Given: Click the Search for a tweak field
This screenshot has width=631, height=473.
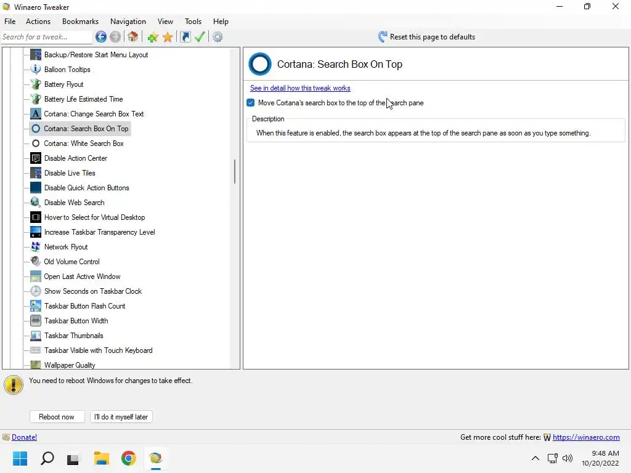Looking at the screenshot, I should [x=47, y=37].
